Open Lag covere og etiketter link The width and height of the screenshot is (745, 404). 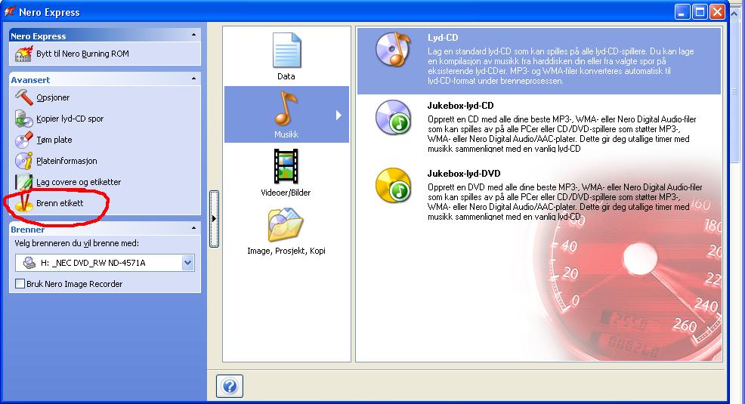tap(79, 182)
